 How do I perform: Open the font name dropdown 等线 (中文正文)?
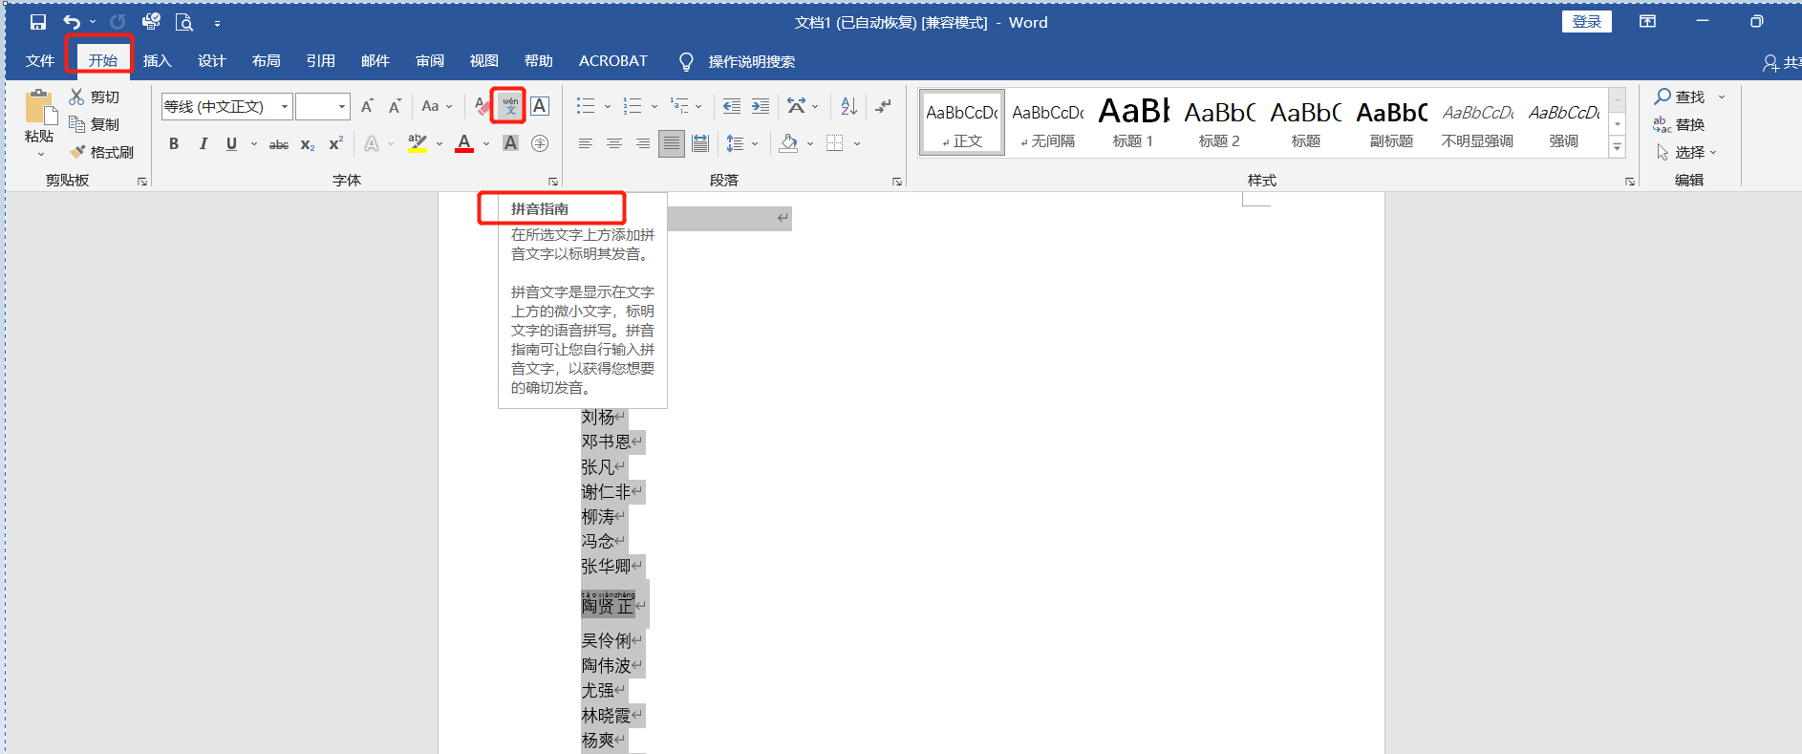pyautogui.click(x=285, y=106)
